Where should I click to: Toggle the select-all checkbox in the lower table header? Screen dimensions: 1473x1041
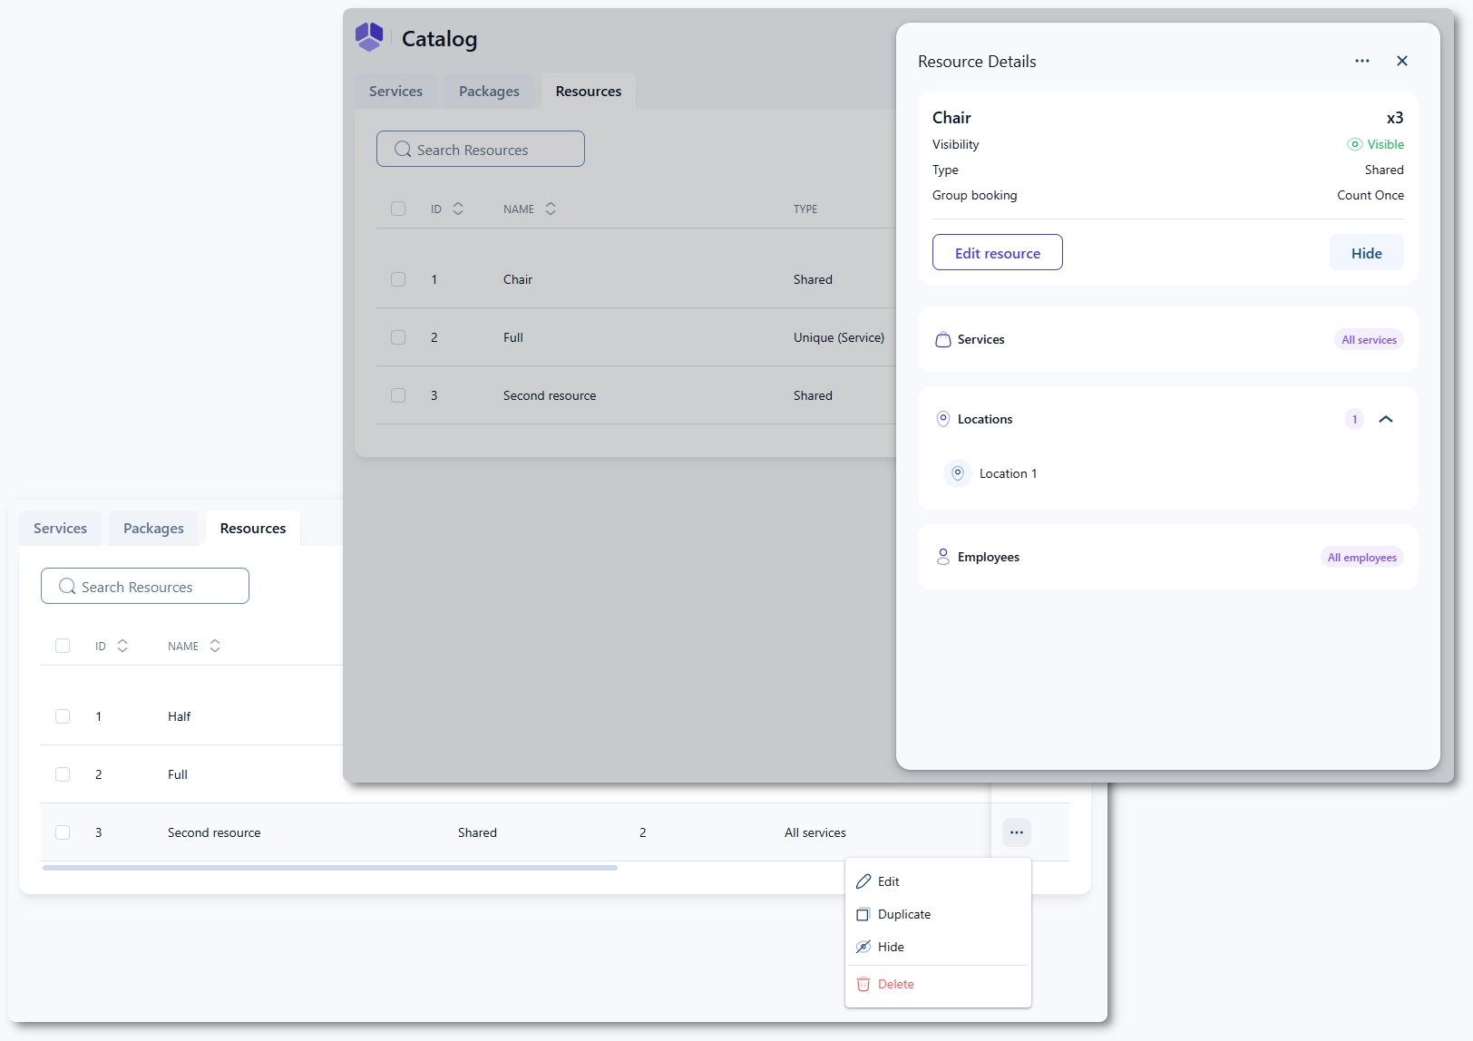63,646
